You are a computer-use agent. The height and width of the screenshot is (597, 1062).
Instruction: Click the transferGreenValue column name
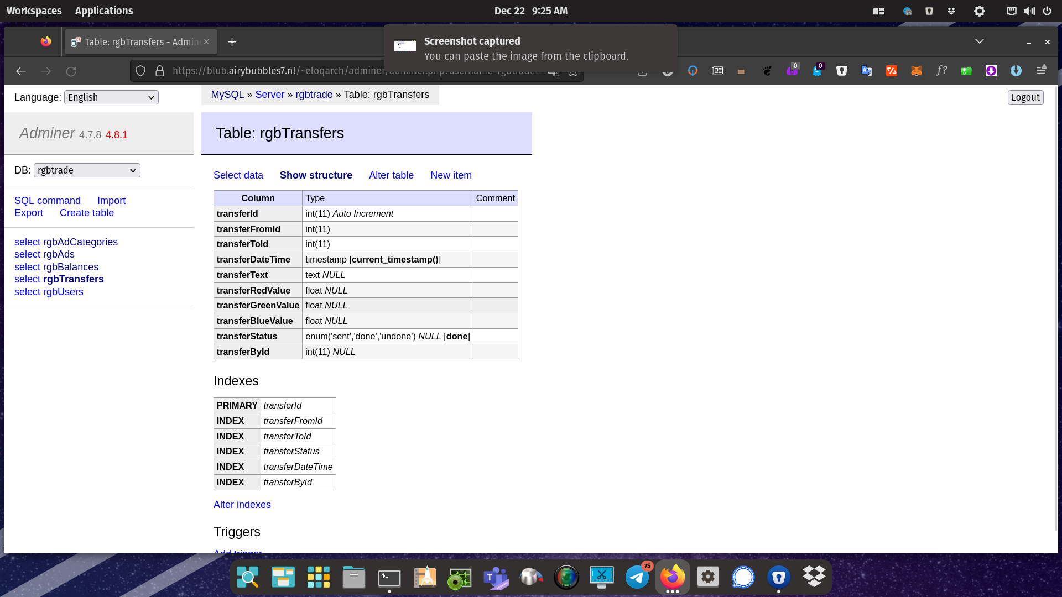[x=258, y=306]
